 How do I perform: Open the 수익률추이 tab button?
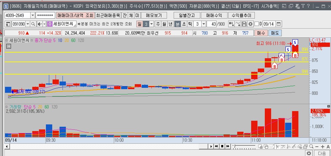click(242, 15)
